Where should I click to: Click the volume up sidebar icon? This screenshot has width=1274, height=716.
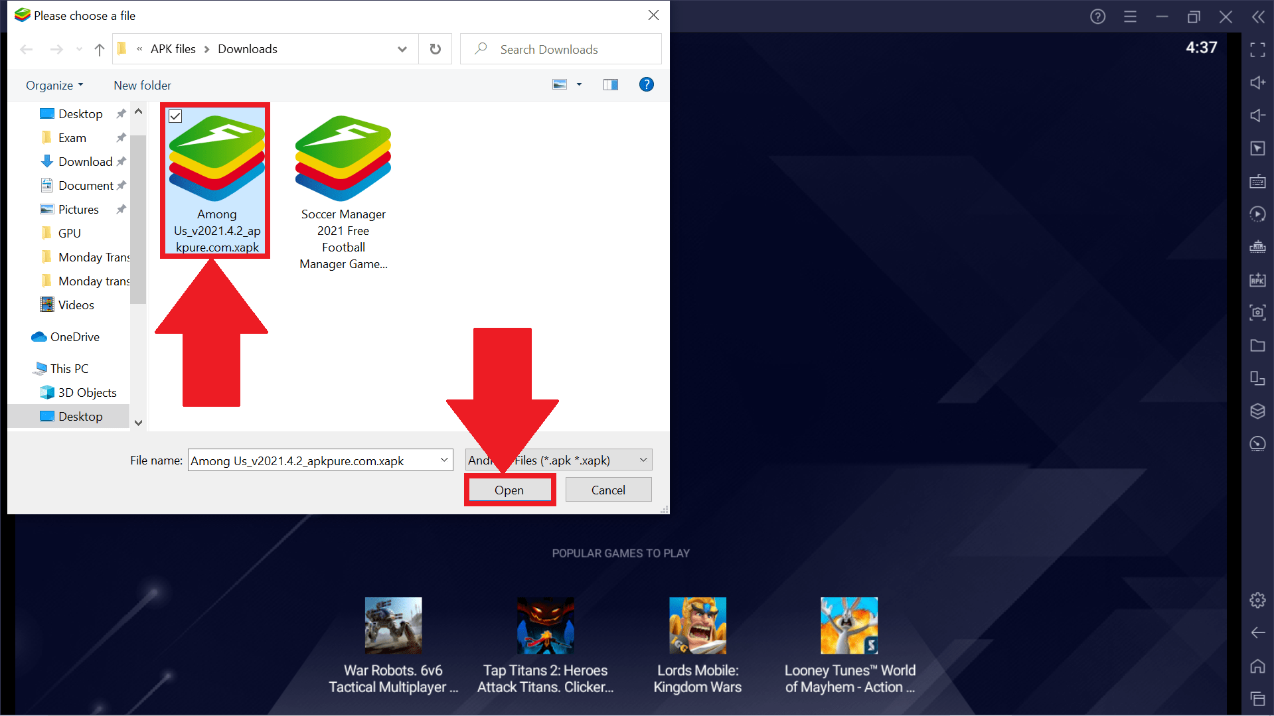click(x=1257, y=83)
